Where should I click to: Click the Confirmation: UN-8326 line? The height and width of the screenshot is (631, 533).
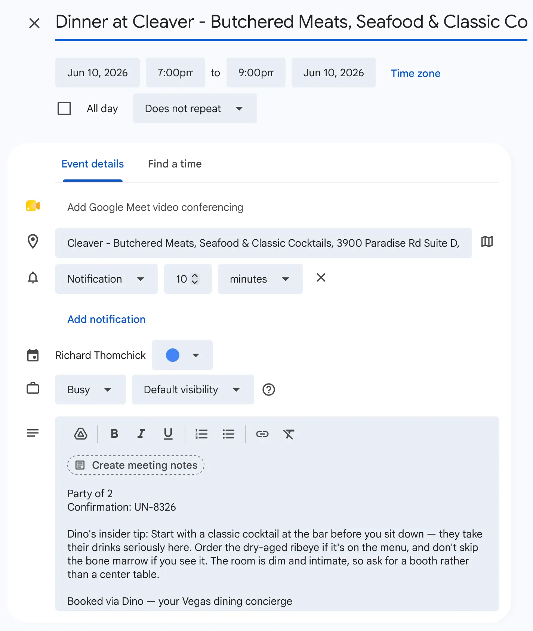tap(121, 507)
